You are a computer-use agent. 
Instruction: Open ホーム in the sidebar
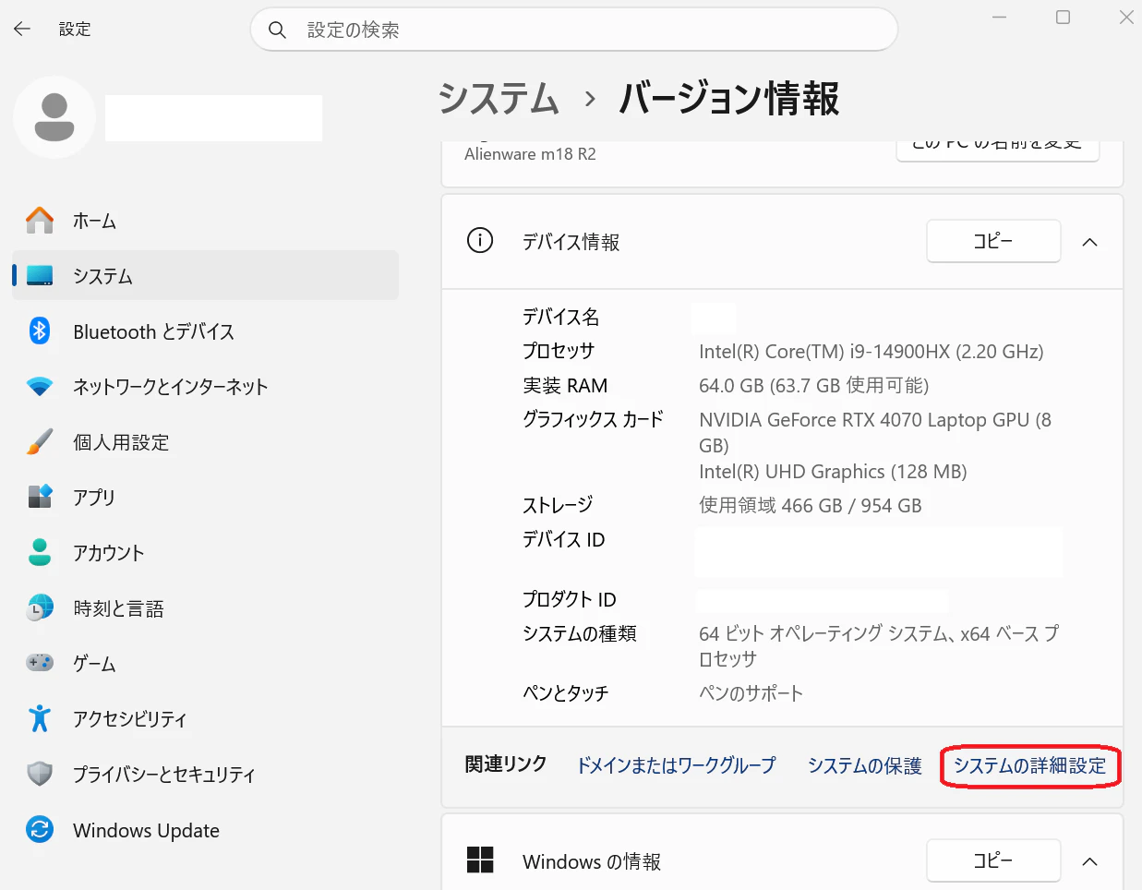point(205,221)
